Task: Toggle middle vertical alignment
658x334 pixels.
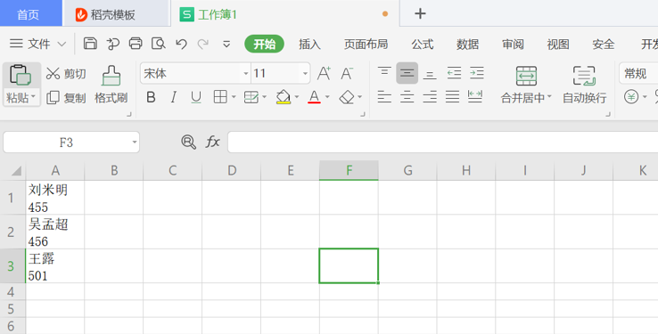Action: coord(407,73)
